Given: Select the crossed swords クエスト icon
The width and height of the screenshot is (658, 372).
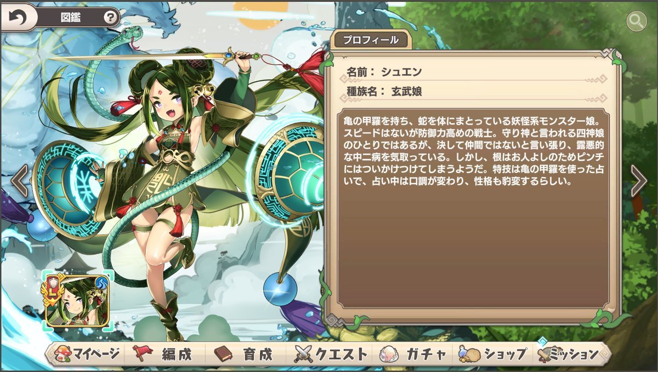Looking at the screenshot, I should [304, 354].
